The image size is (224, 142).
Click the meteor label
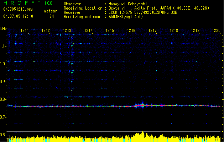tap(51, 11)
